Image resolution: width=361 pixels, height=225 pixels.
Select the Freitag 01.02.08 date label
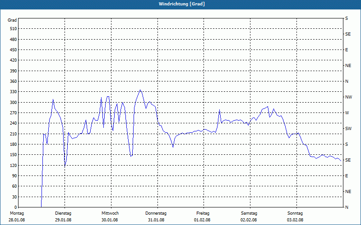(x=203, y=216)
